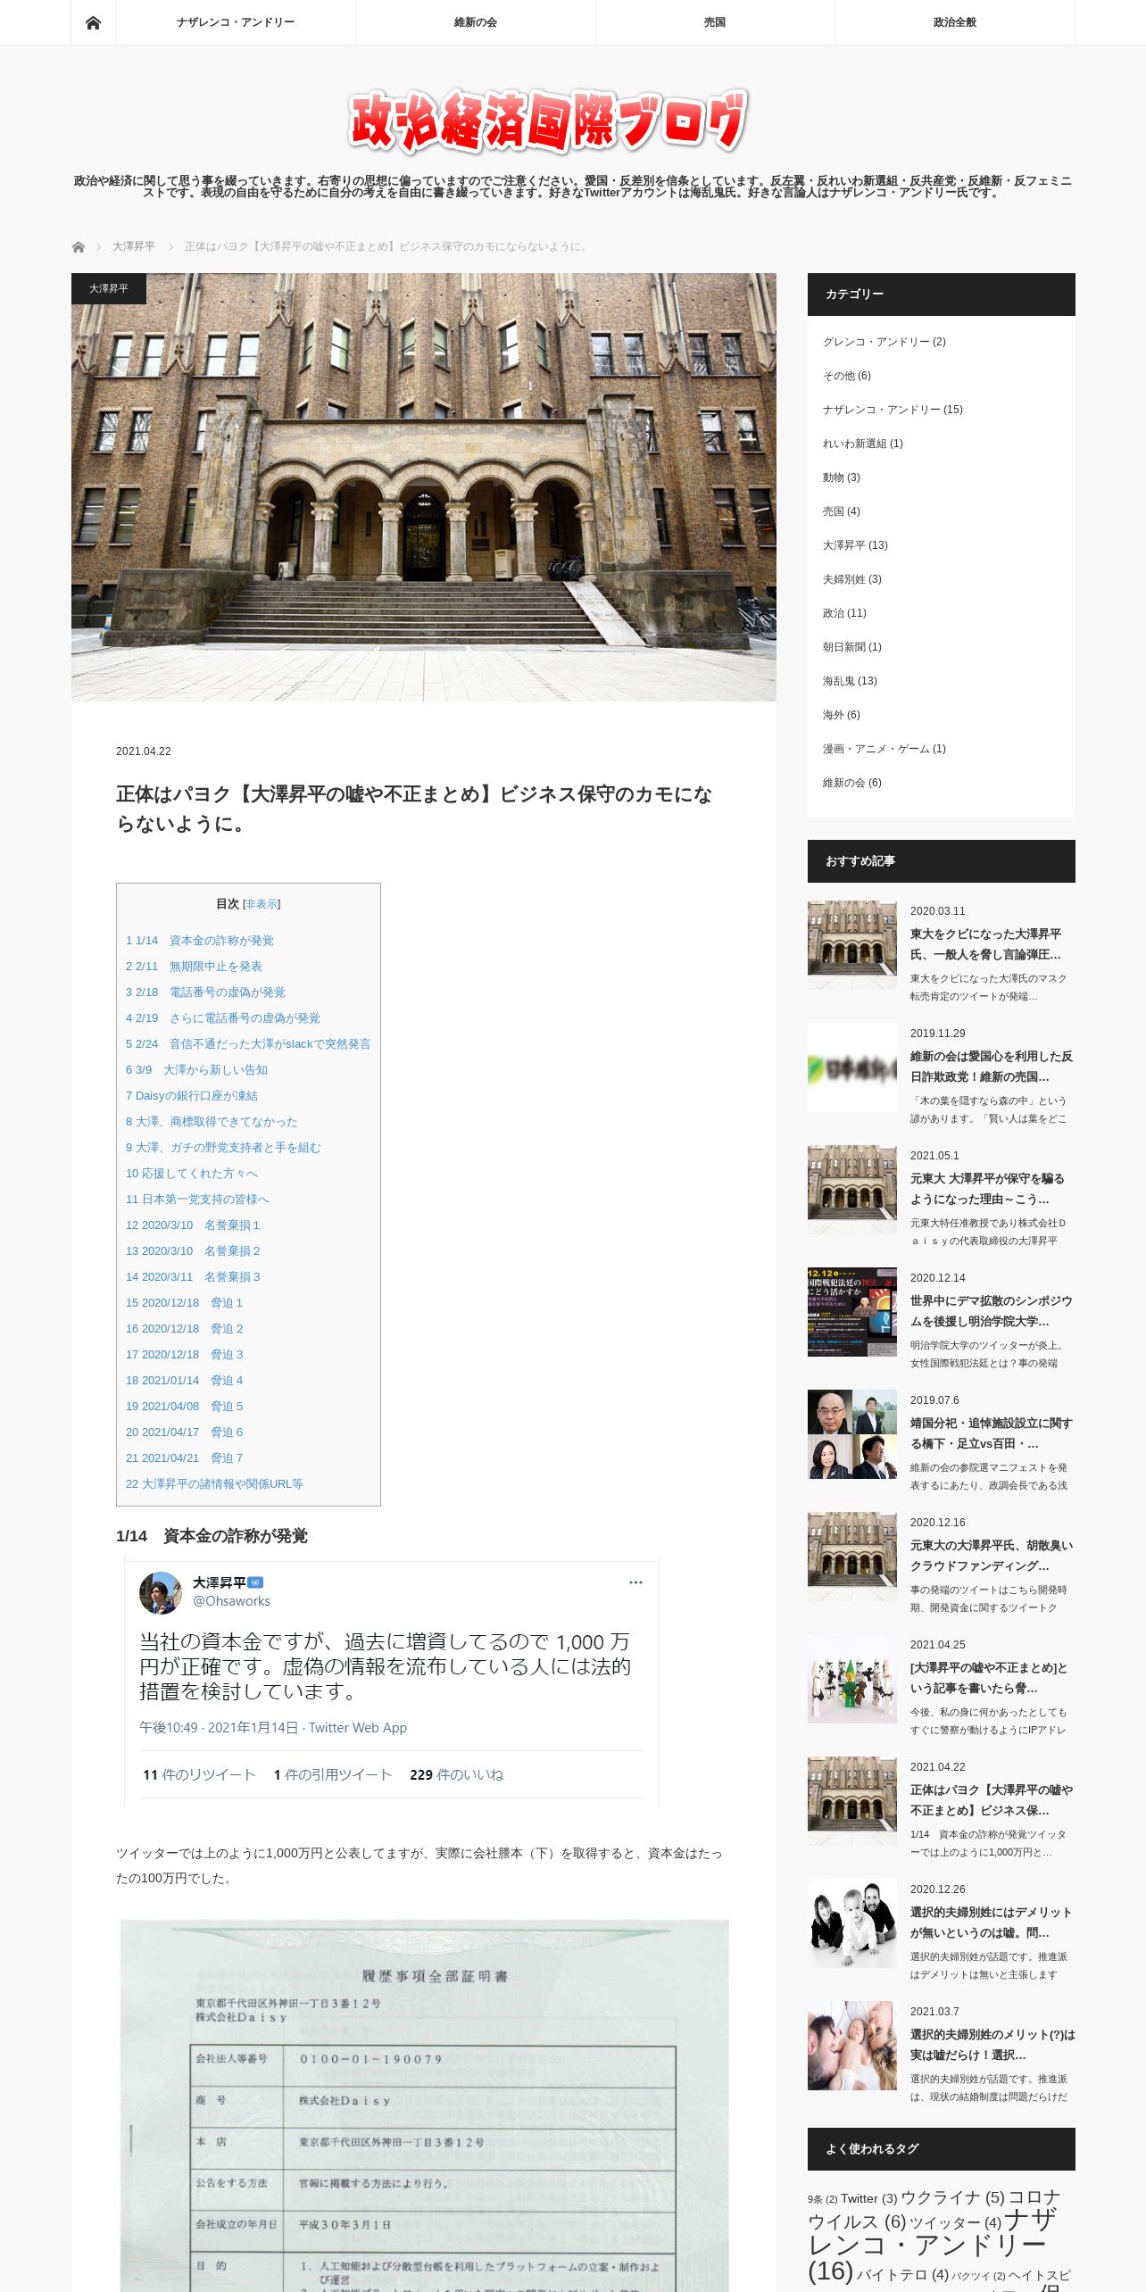The width and height of the screenshot is (1146, 2292).
Task: Jump to 大澤、ガチの野党支持者と手を組む
Action: [x=223, y=1148]
